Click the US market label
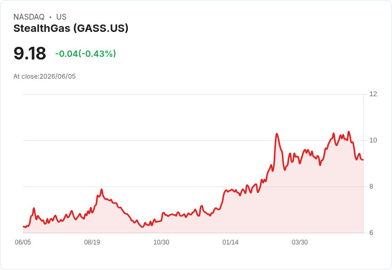 tap(61, 17)
